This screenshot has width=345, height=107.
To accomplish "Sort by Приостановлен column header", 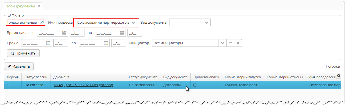I will coord(206,77).
